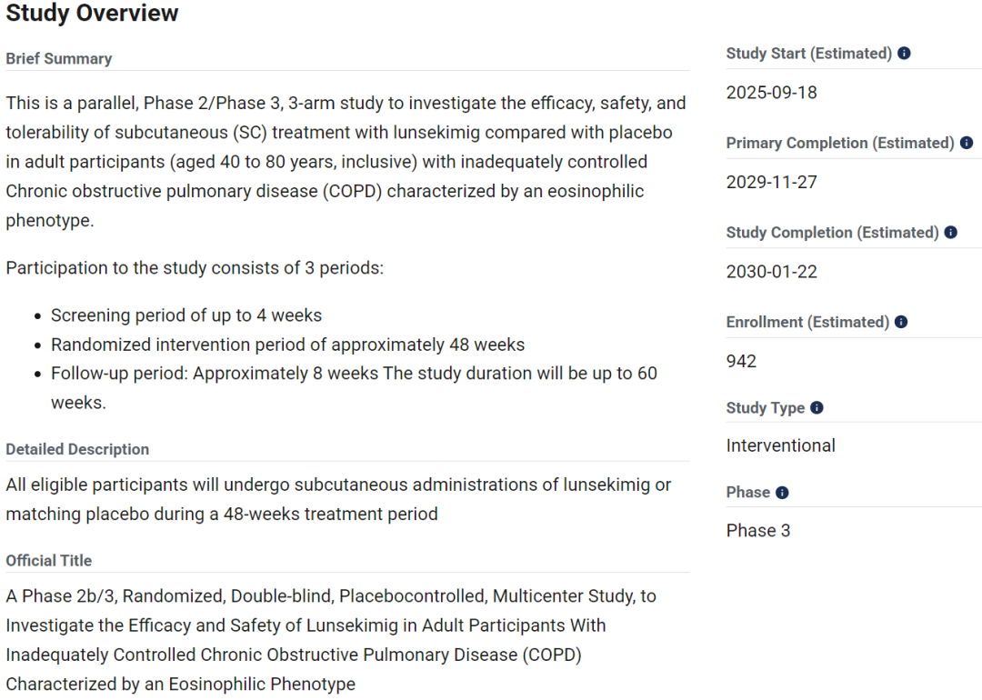
Task: Click the Study Overview heading
Action: (x=92, y=13)
